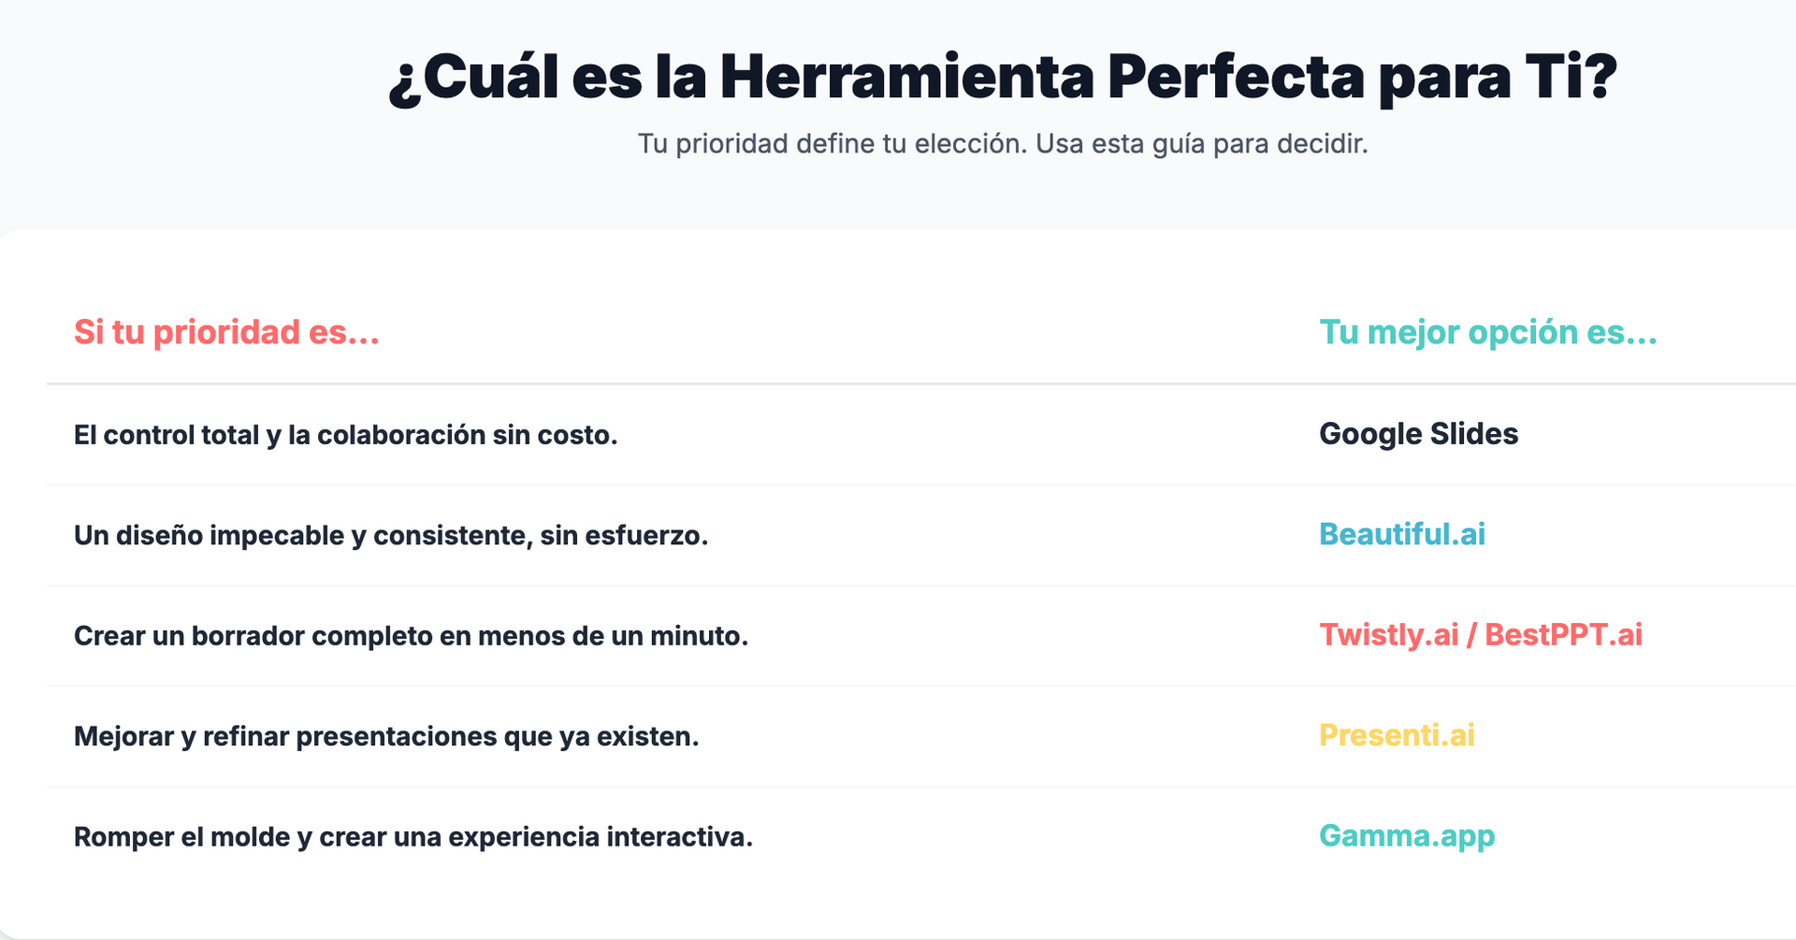Screen dimensions: 1796x940
Task: Select the 'Tu mejor opción es...' column header
Action: click(1488, 332)
